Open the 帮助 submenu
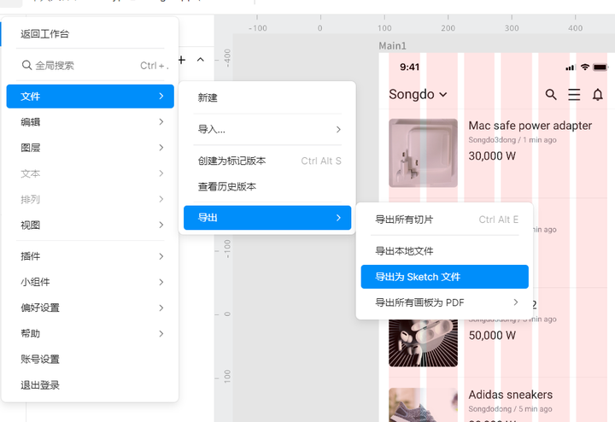Viewport: 615px width, 422px height. (x=90, y=334)
